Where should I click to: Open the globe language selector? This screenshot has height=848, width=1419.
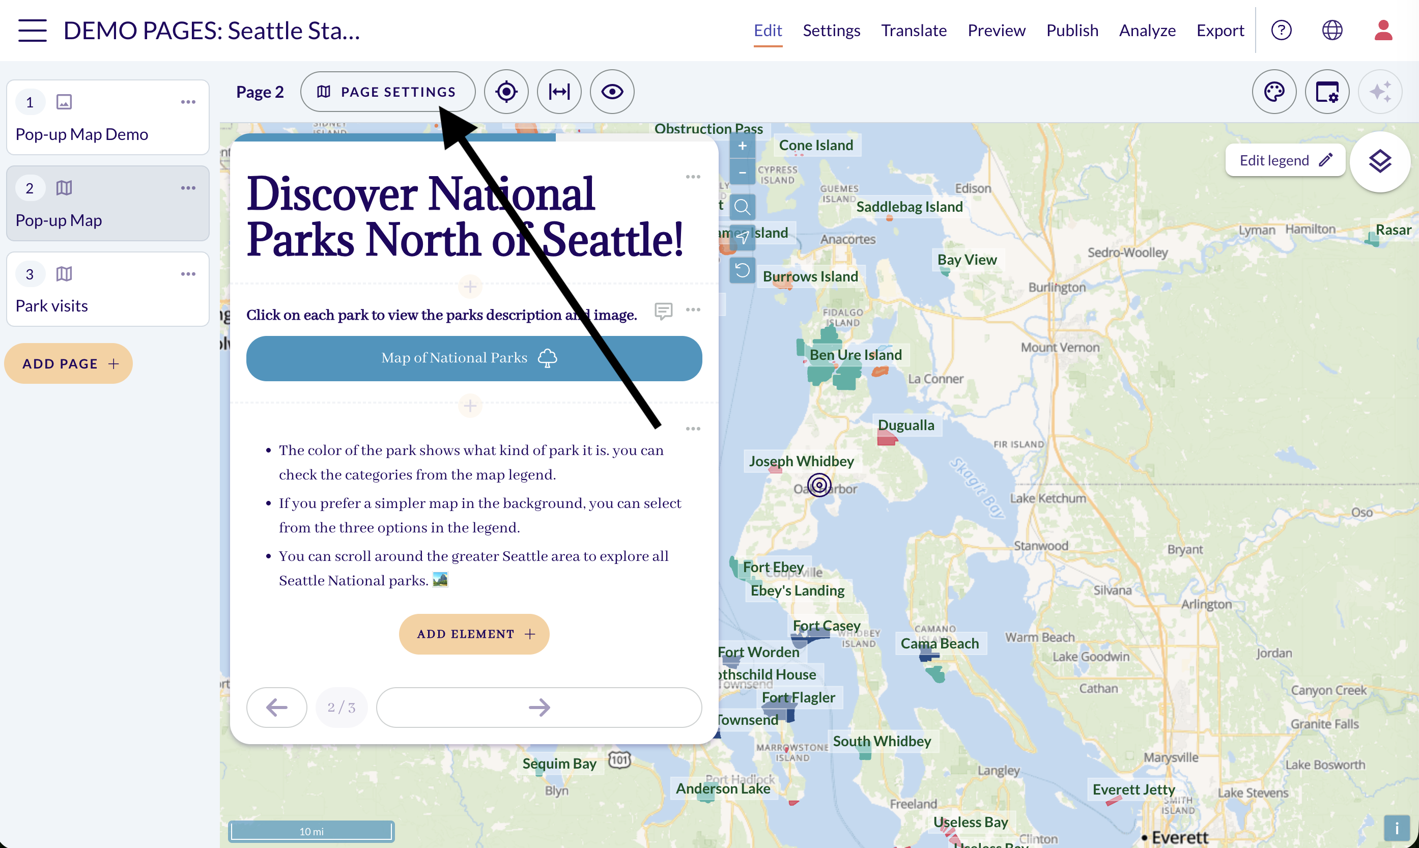pyautogui.click(x=1332, y=30)
